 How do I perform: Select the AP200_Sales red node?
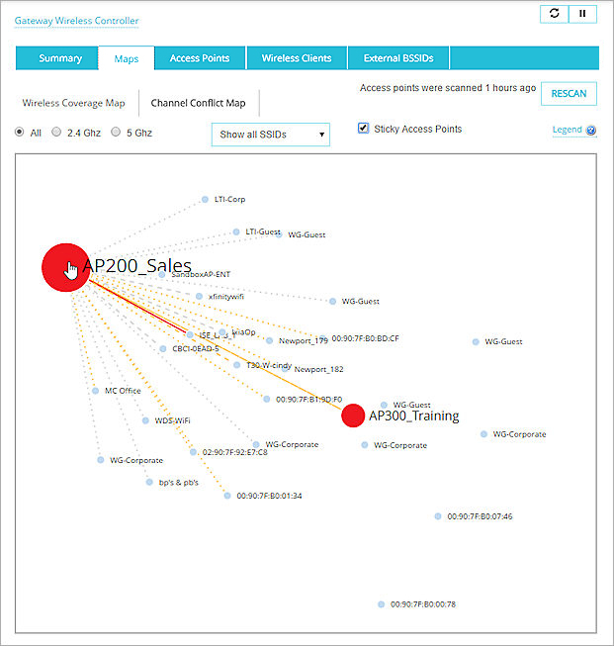[x=65, y=267]
